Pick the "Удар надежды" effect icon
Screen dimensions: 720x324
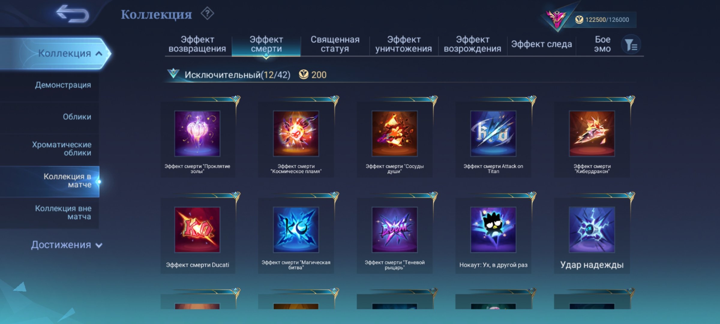pyautogui.click(x=592, y=230)
